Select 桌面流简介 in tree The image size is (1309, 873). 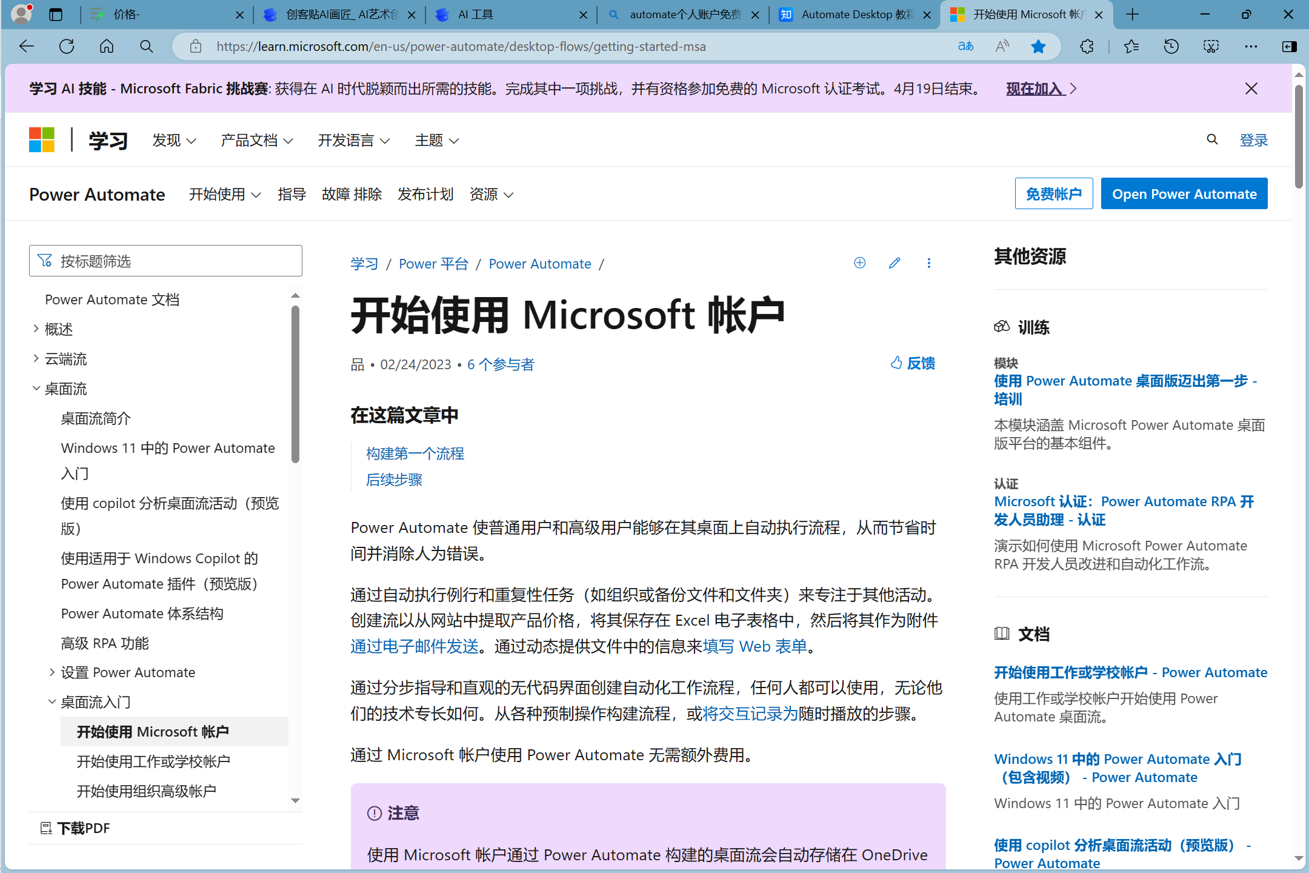[x=96, y=418]
